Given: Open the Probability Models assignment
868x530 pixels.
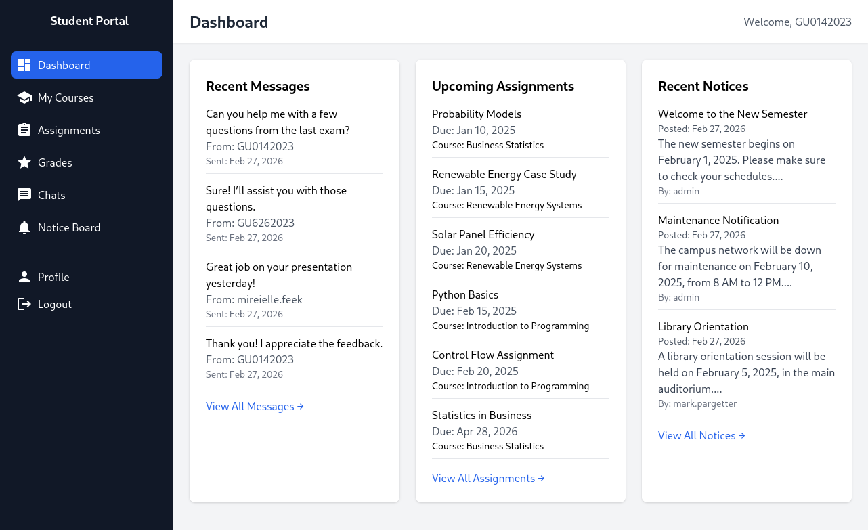Looking at the screenshot, I should coord(477,114).
